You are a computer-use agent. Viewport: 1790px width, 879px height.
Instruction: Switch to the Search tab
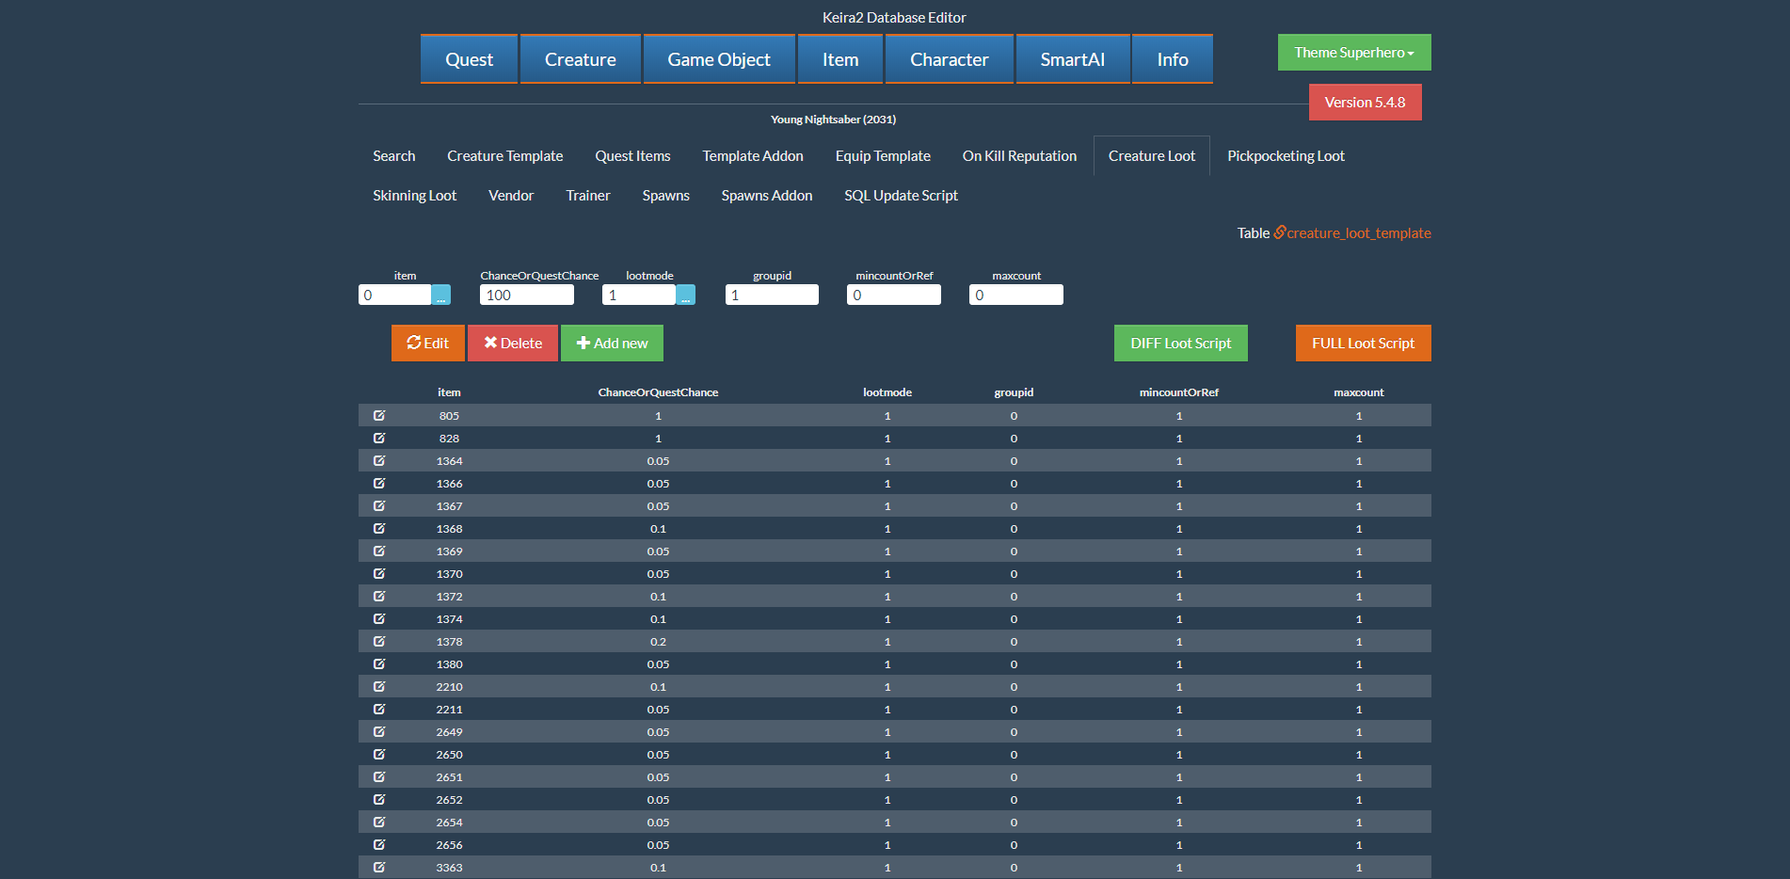click(x=394, y=156)
